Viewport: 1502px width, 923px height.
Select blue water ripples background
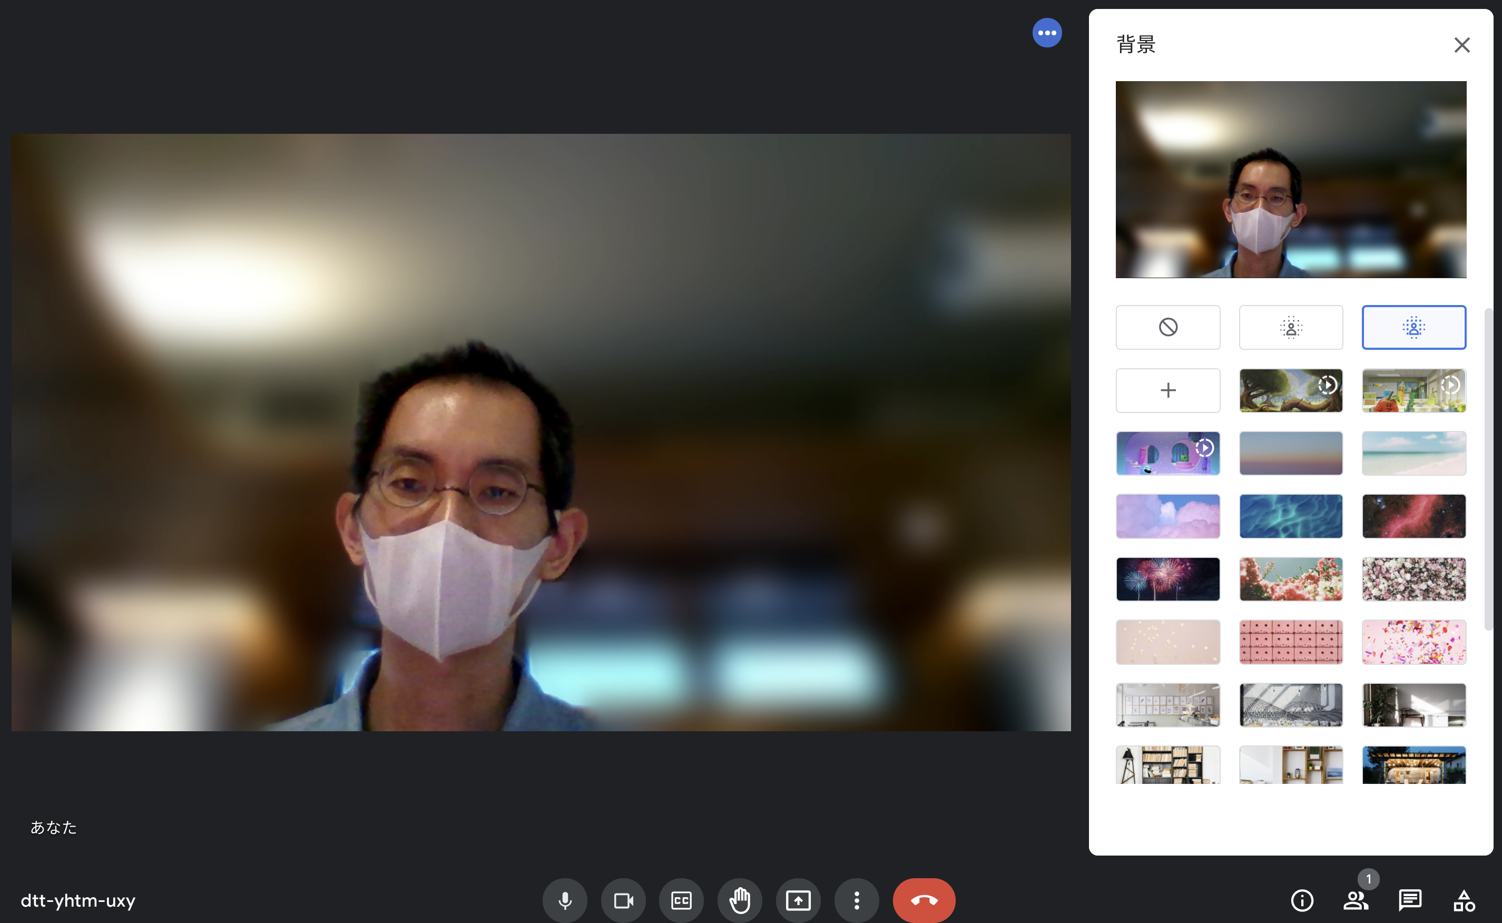click(x=1291, y=516)
